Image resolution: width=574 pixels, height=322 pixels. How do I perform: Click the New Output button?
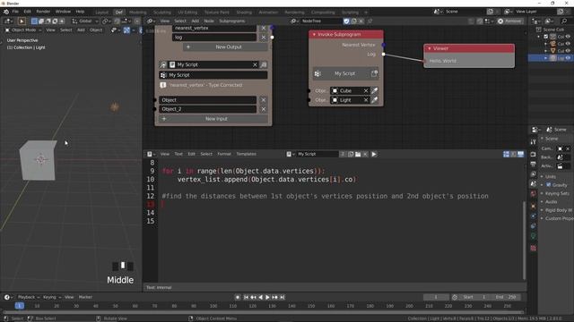[225, 47]
